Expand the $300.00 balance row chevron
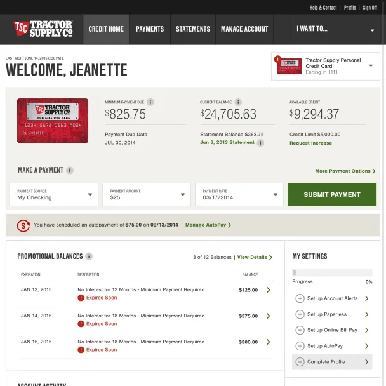386x386 pixels. point(269,342)
